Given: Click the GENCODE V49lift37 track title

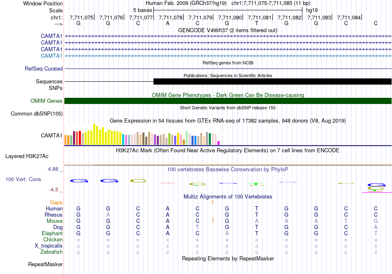Looking at the screenshot, I should click(227, 30).
